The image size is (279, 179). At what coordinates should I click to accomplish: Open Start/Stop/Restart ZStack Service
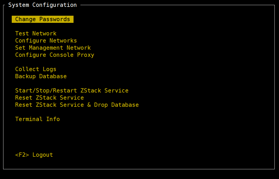(72, 90)
